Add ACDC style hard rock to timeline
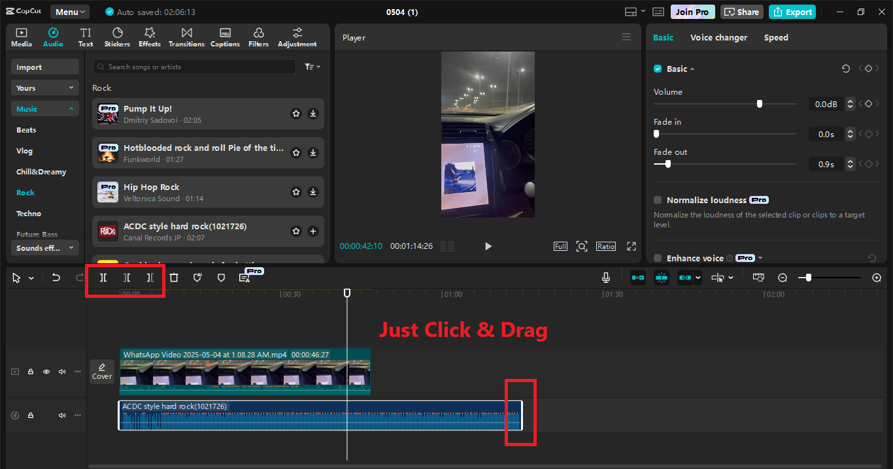The image size is (893, 469). 313,231
